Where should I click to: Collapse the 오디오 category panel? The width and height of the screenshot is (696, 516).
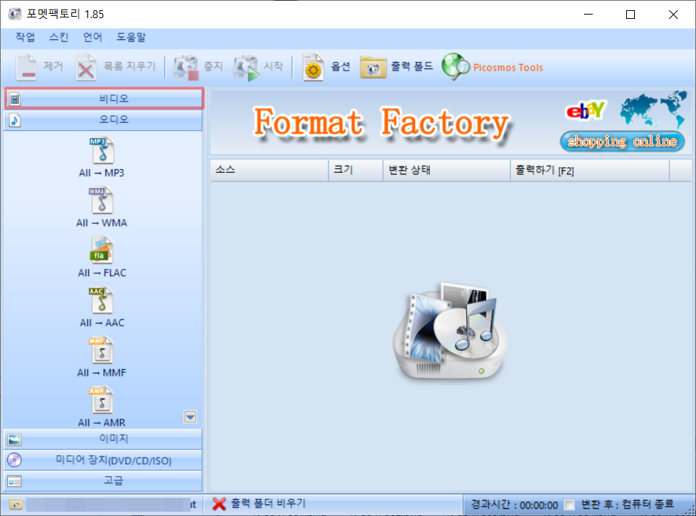pyautogui.click(x=103, y=120)
